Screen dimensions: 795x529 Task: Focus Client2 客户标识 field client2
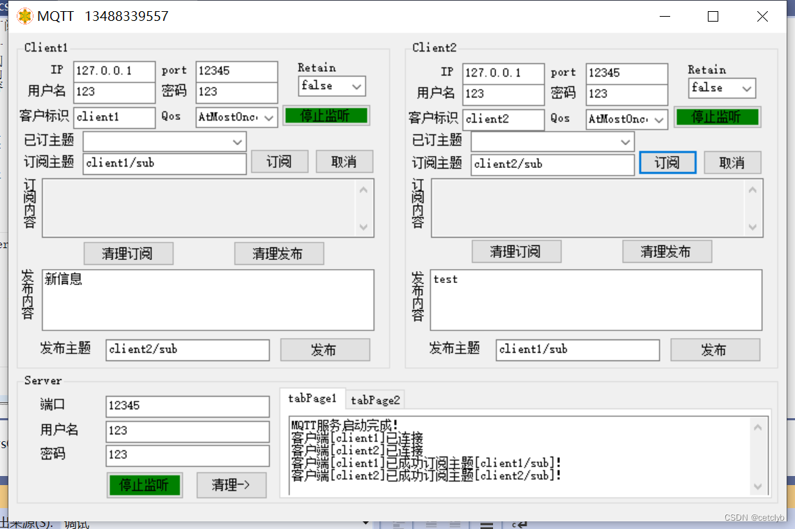click(503, 119)
